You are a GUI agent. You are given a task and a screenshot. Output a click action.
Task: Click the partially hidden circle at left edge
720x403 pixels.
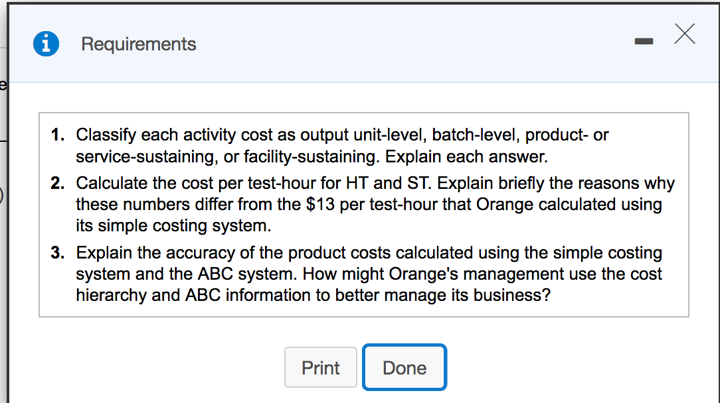[x=2, y=197]
